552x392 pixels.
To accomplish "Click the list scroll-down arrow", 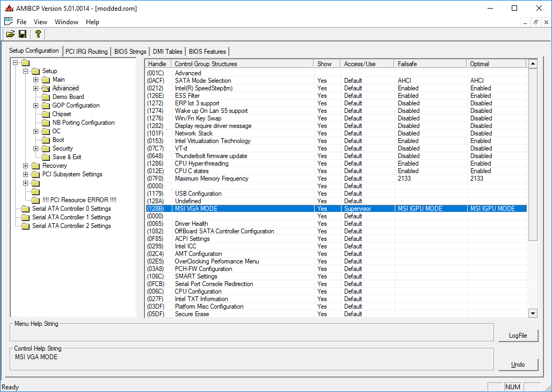I will tap(533, 313).
